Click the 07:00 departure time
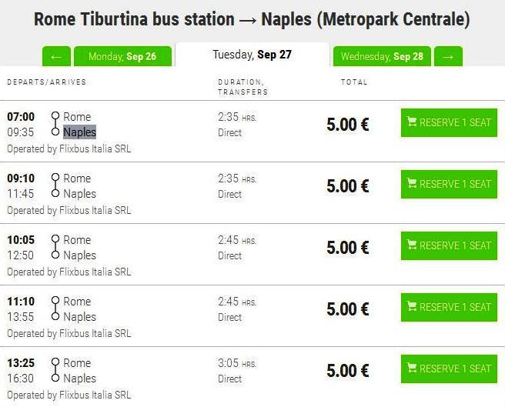 click(x=21, y=117)
